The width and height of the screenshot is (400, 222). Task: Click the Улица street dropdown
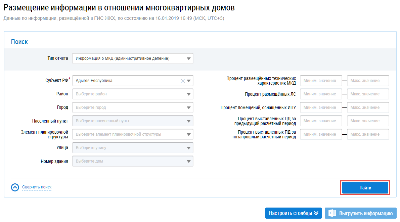[133, 148]
